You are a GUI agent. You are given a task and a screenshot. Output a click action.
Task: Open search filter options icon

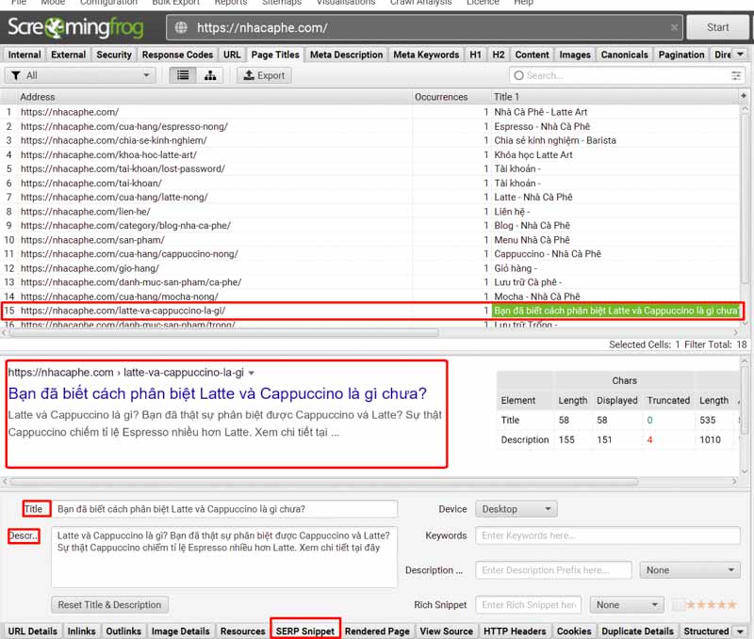(736, 75)
